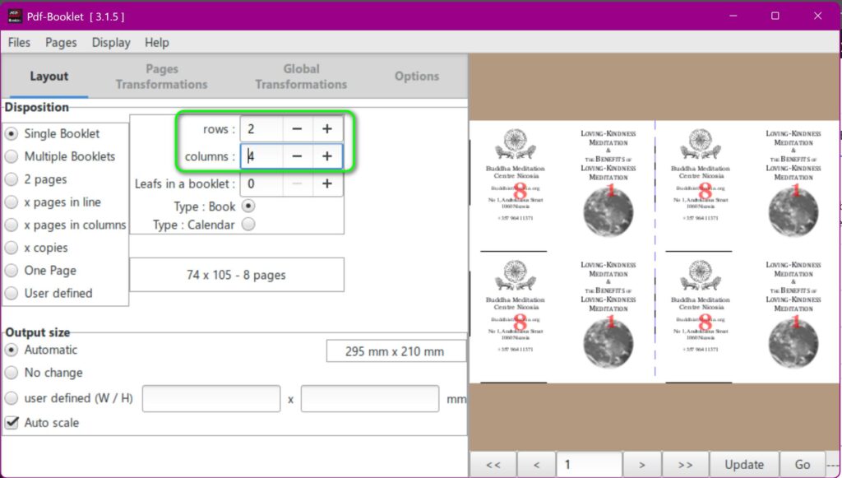Screen dimensions: 842x478
Task: Click the rows number field
Action: (x=261, y=129)
